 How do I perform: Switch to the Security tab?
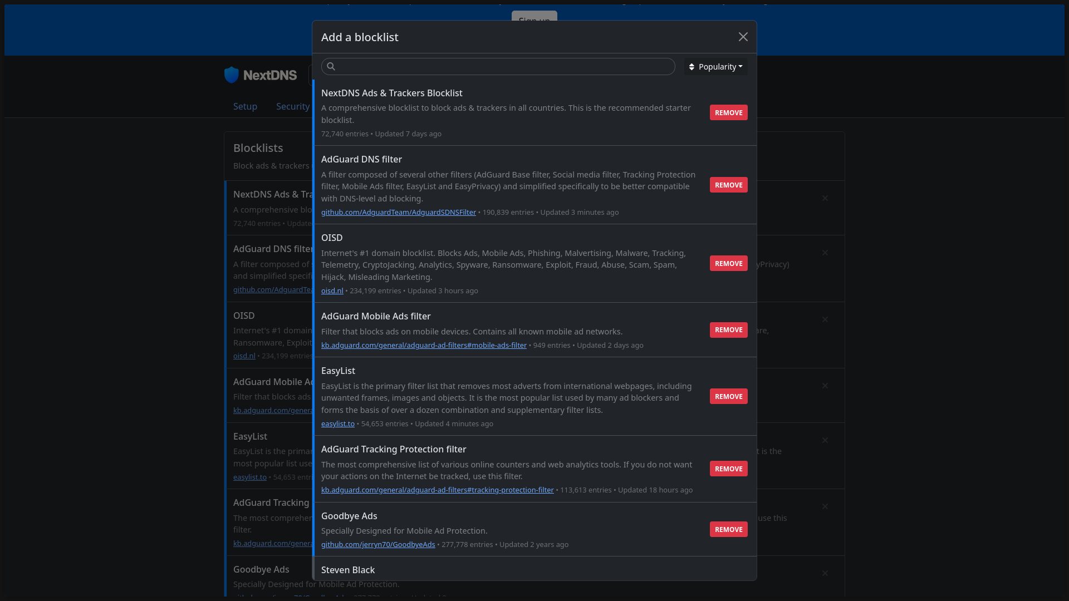click(x=293, y=106)
